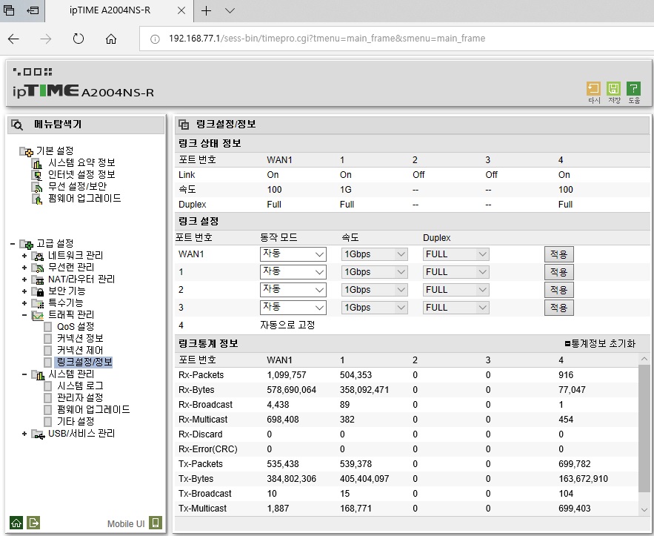Click the tab set-aside icon

(x=33, y=10)
